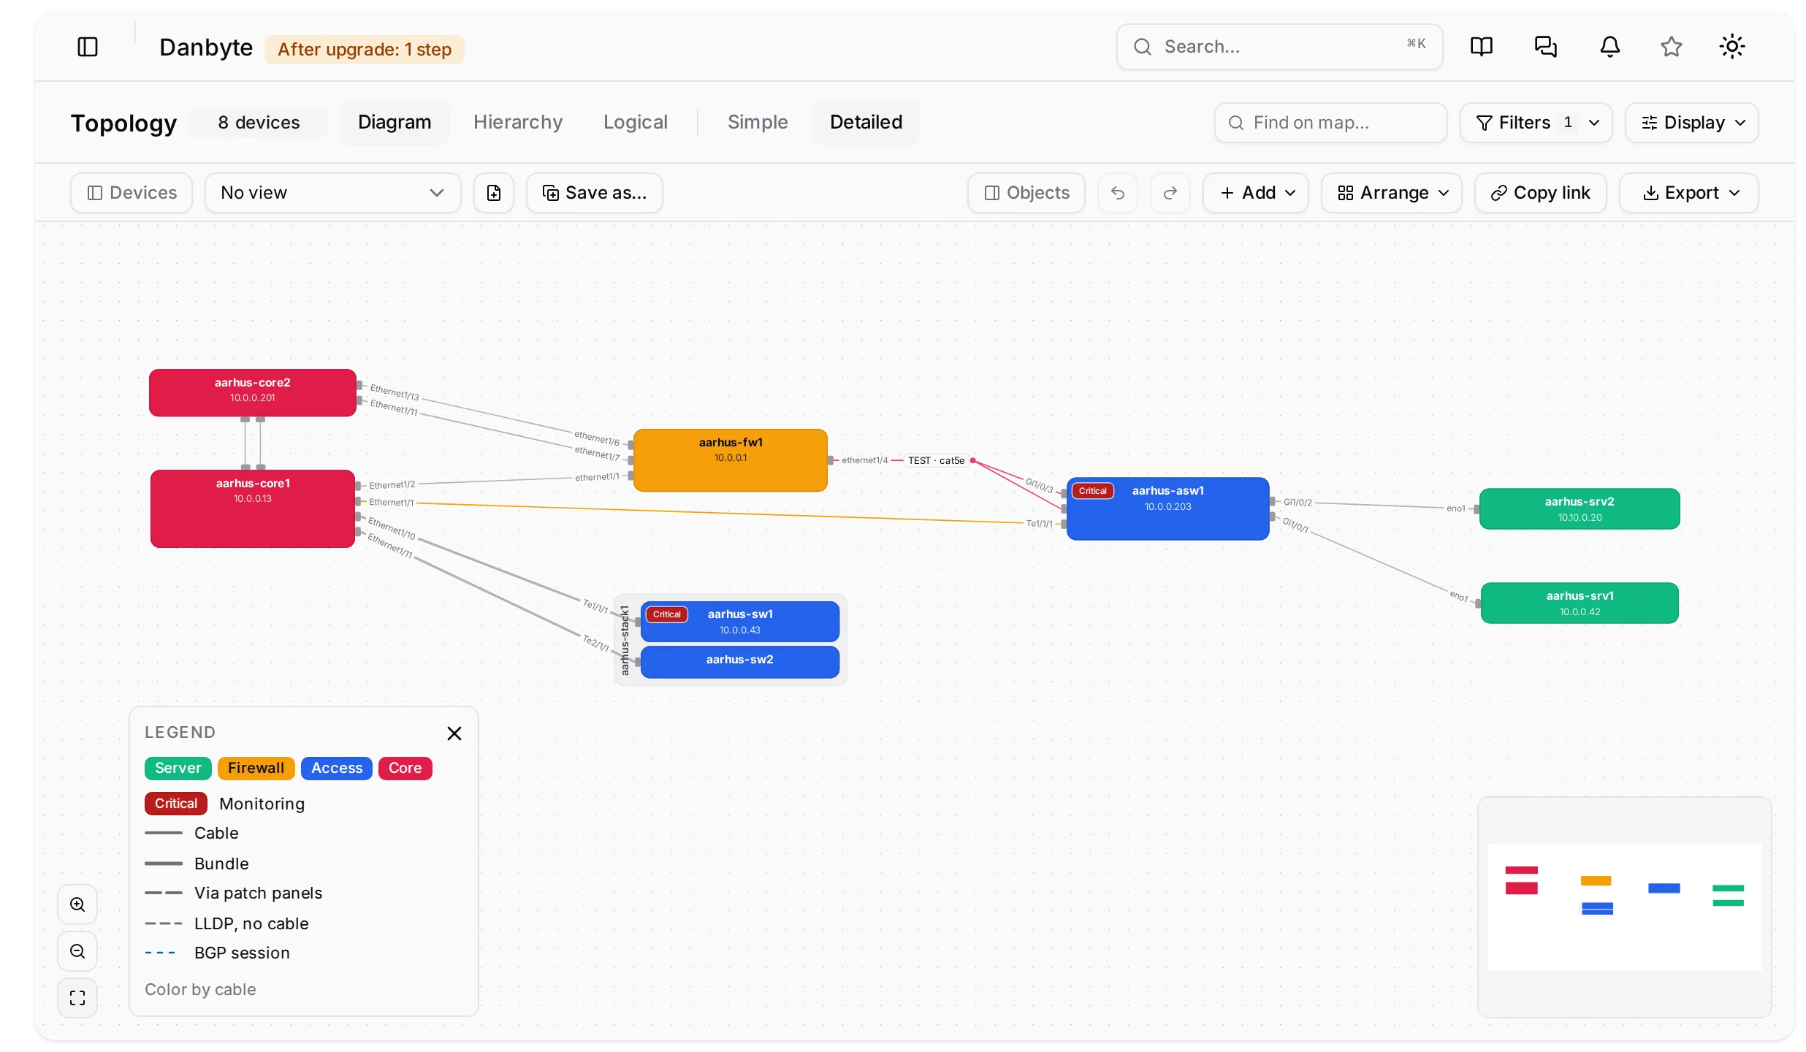Toggle the Devices panel

(132, 193)
